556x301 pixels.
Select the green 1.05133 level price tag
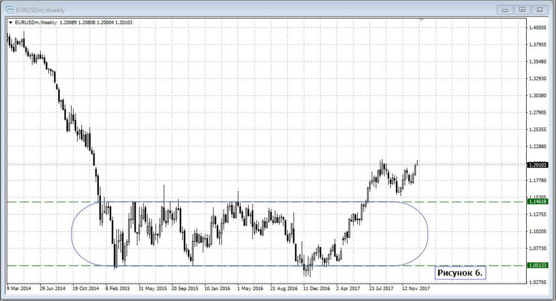click(x=538, y=266)
